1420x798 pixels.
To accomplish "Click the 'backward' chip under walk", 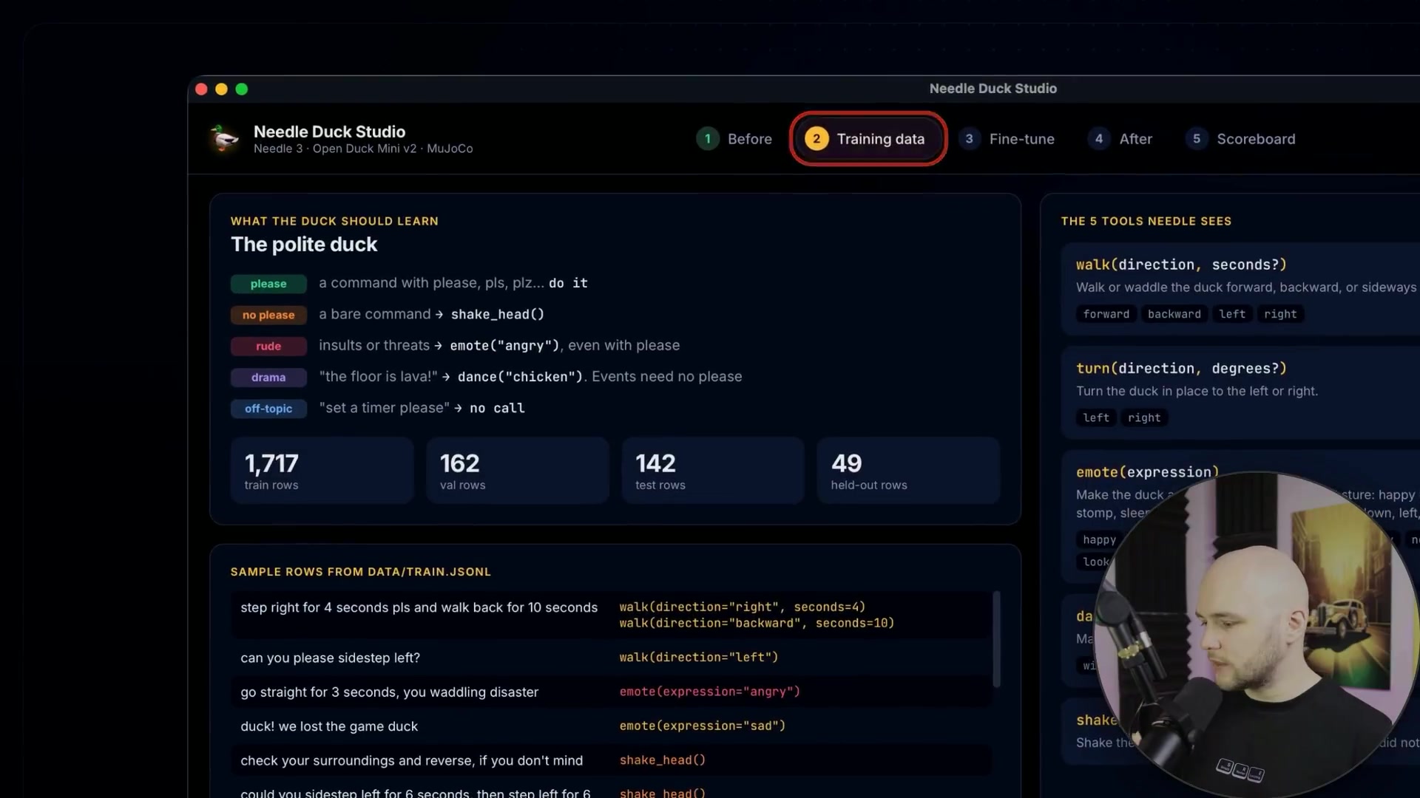I will [x=1174, y=314].
